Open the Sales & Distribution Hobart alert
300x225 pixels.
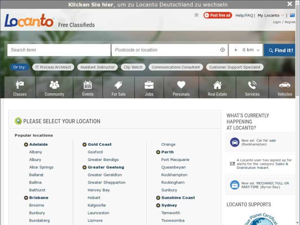(264, 164)
